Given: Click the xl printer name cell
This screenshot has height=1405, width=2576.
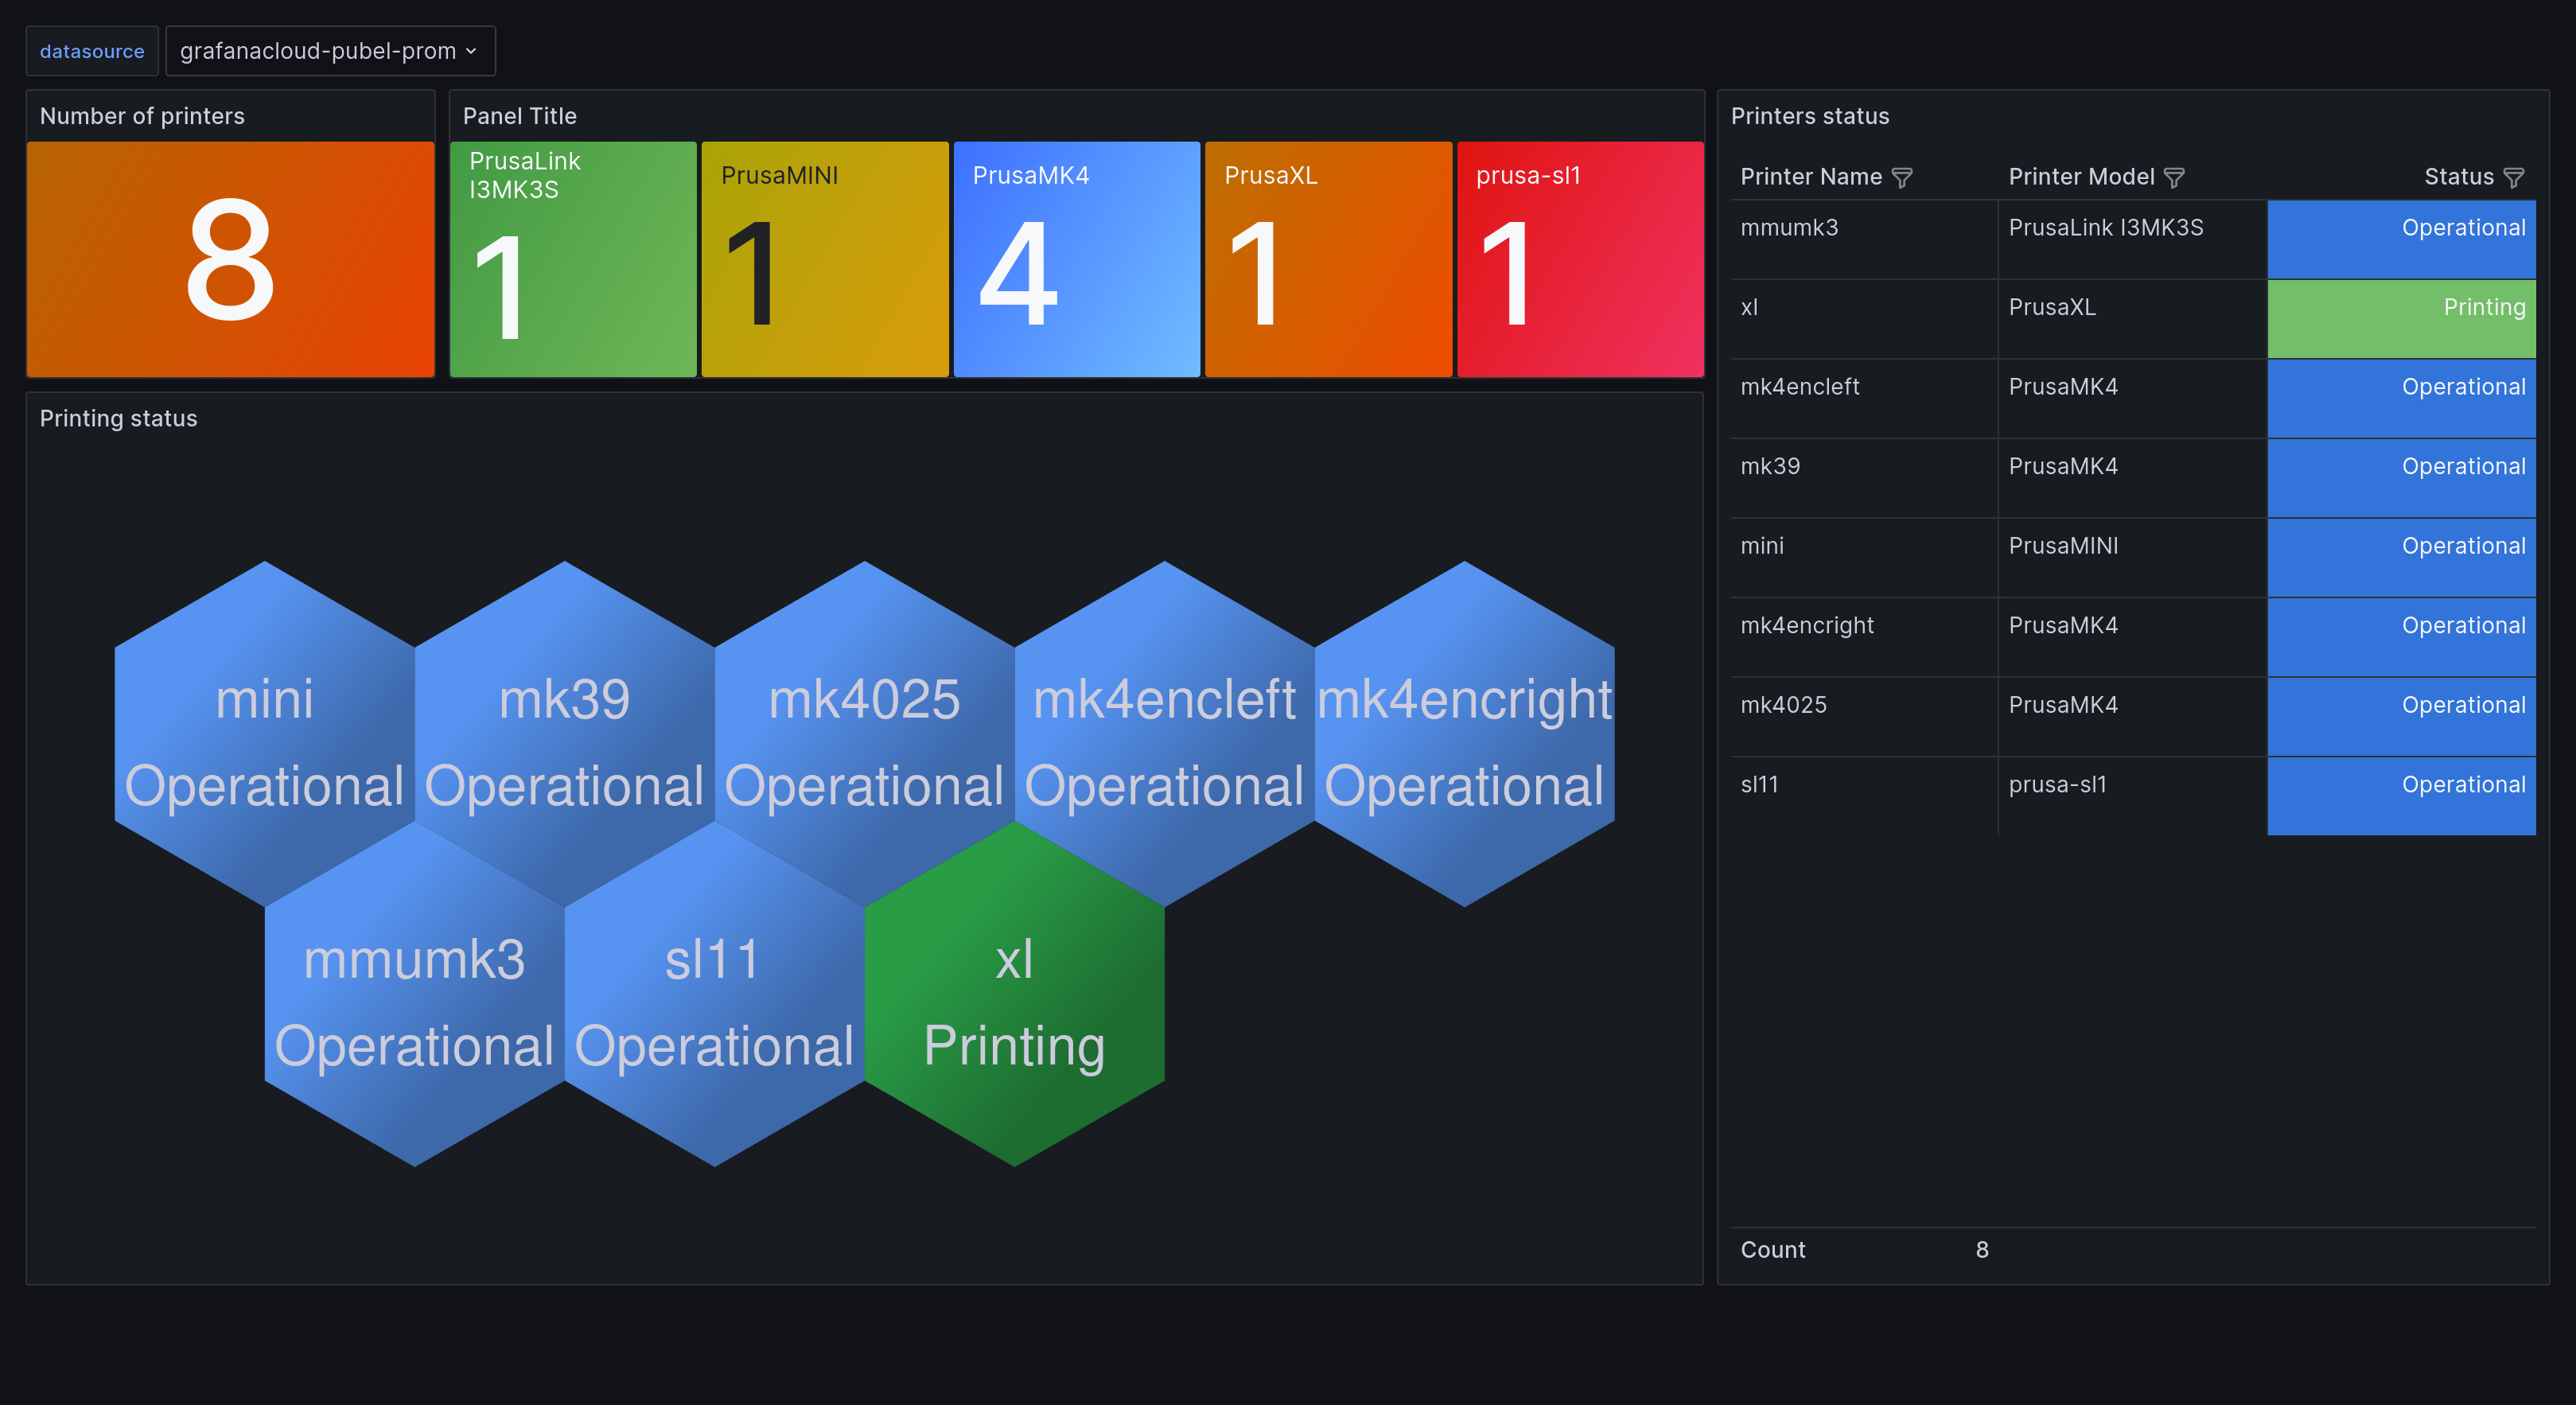Looking at the screenshot, I should coord(1864,319).
